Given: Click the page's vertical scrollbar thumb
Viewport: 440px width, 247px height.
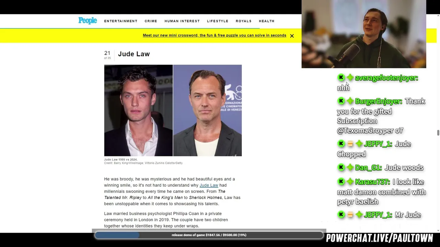Looking at the screenshot, I should [438, 133].
